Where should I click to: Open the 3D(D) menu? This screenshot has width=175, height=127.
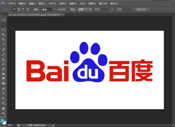tap(82, 3)
